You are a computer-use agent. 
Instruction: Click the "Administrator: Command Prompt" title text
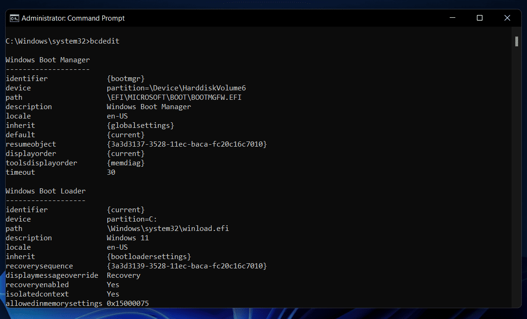point(73,18)
